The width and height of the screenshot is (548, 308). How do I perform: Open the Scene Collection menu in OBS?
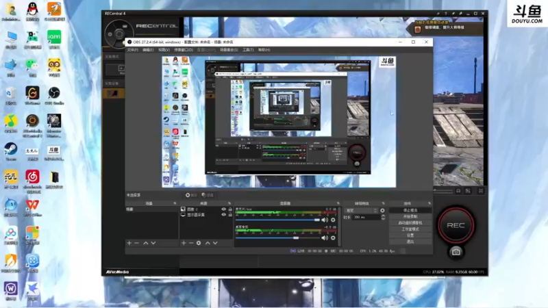click(229, 50)
